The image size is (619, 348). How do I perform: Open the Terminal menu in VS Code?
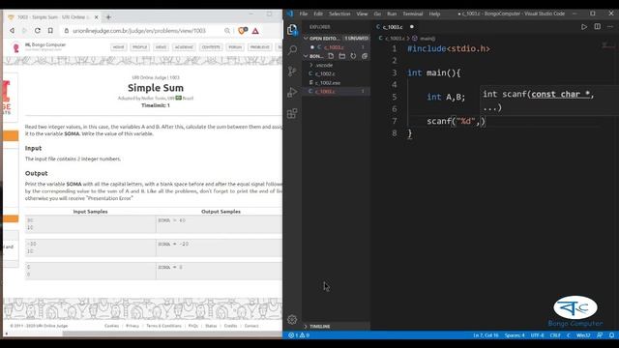[413, 14]
